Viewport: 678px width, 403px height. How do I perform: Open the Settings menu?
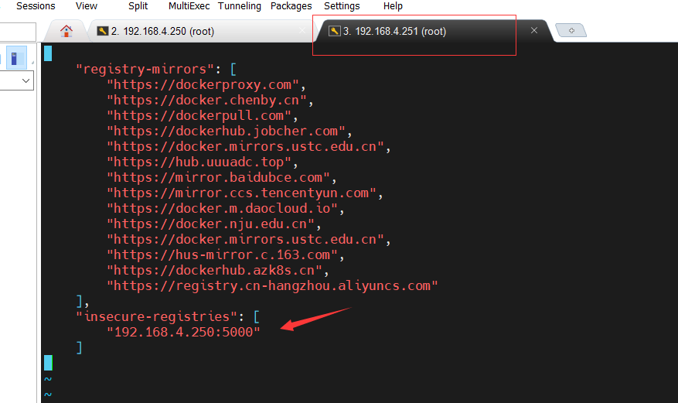(x=342, y=6)
